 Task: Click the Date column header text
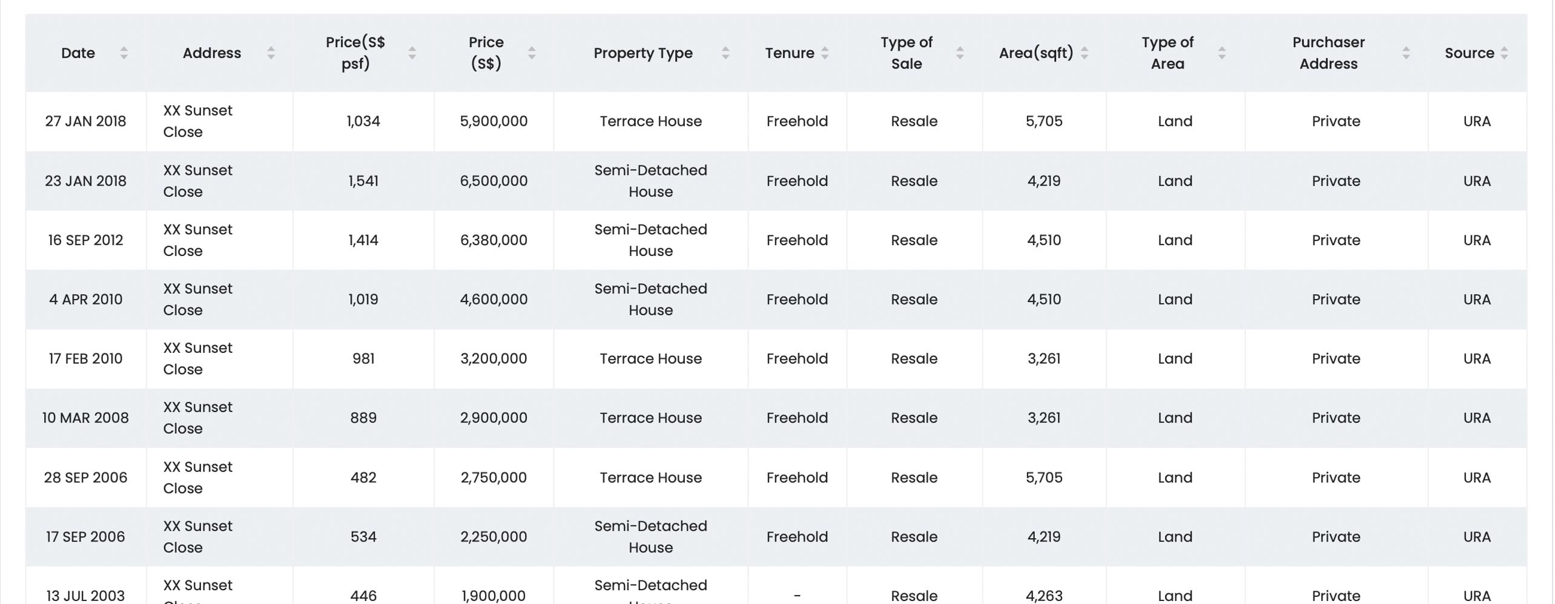[x=78, y=53]
